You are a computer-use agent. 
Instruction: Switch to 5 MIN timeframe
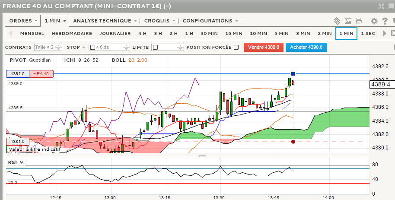pyautogui.click(x=281, y=34)
